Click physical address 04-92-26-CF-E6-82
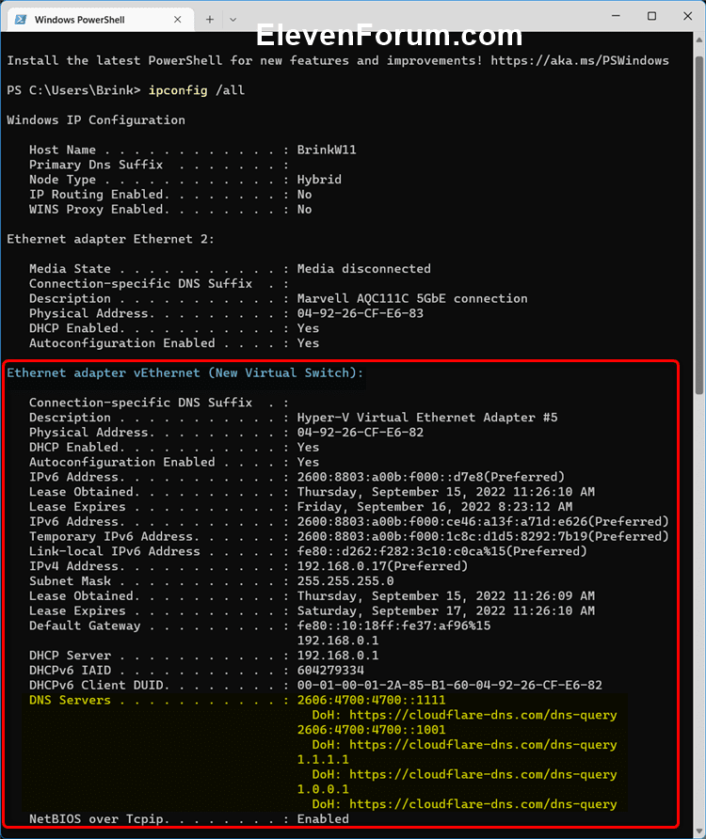Screen dimensions: 706x839 pyautogui.click(x=361, y=433)
